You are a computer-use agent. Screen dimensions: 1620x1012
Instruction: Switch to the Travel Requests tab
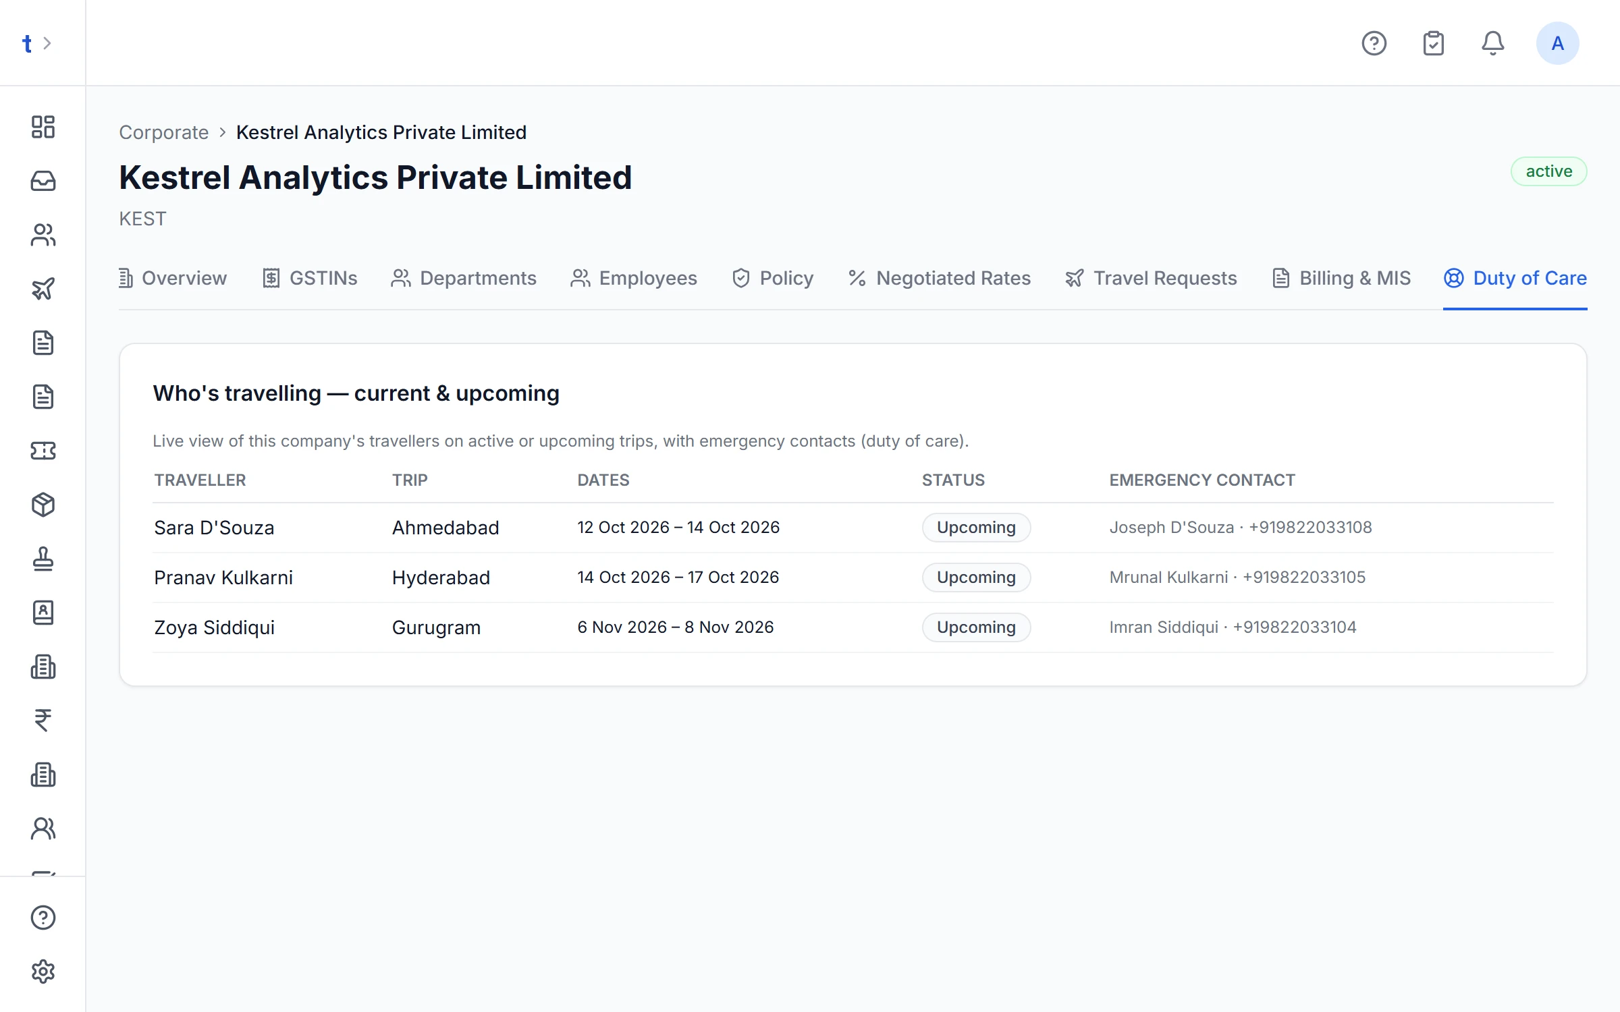(1151, 278)
